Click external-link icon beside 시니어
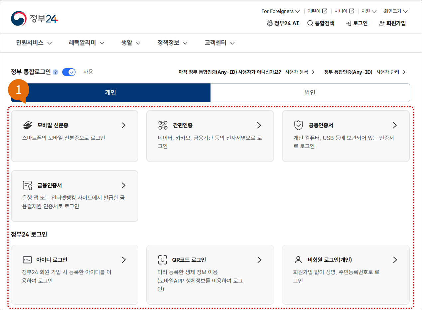This screenshot has height=310, width=422. pyautogui.click(x=352, y=11)
